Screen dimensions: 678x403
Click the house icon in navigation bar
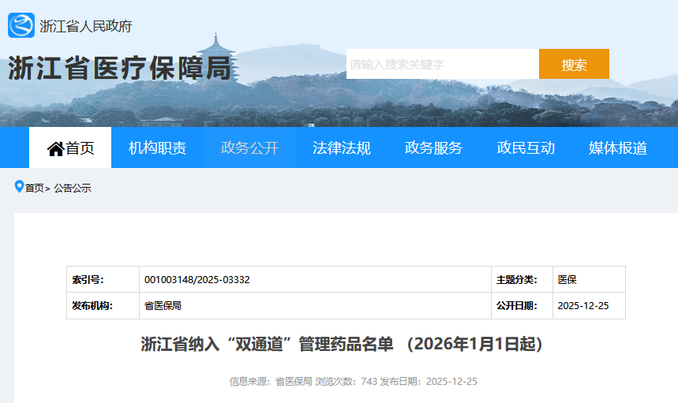(55, 148)
